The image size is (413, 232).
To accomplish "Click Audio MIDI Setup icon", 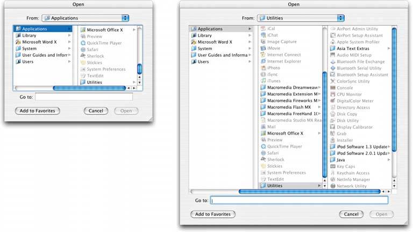I will [x=333, y=55].
